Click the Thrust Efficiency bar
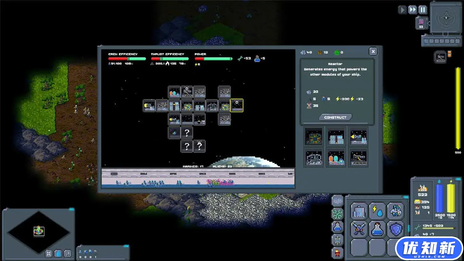Image resolution: width=464 pixels, height=261 pixels. [170, 59]
